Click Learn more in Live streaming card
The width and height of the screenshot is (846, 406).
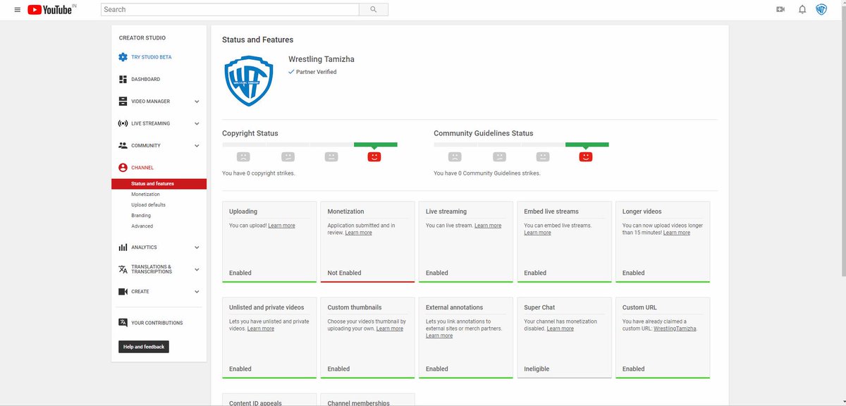[488, 226]
